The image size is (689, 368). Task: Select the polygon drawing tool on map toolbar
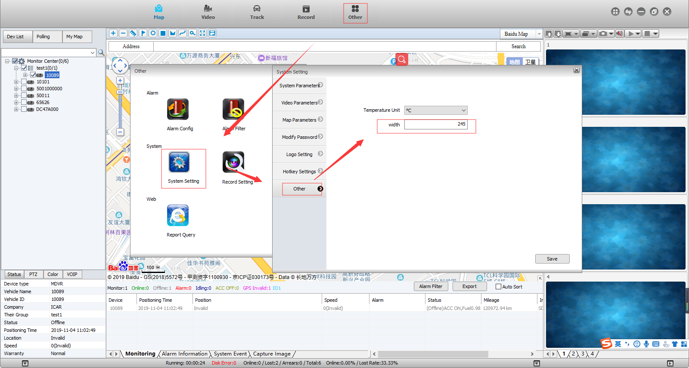point(173,33)
